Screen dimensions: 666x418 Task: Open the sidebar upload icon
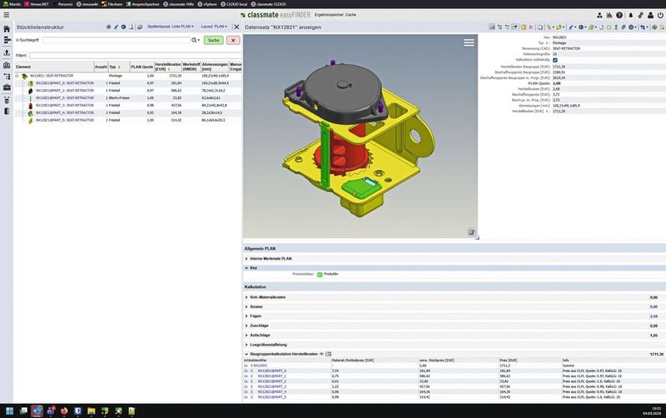7,52
